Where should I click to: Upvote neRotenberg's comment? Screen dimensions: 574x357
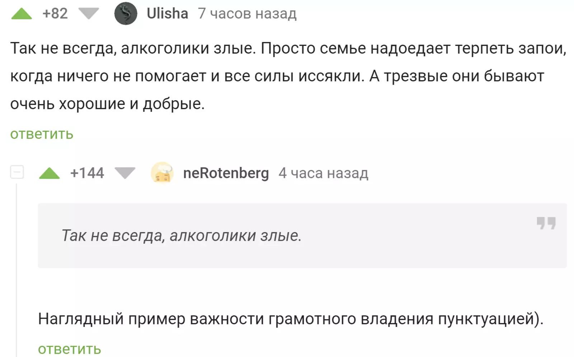[50, 173]
